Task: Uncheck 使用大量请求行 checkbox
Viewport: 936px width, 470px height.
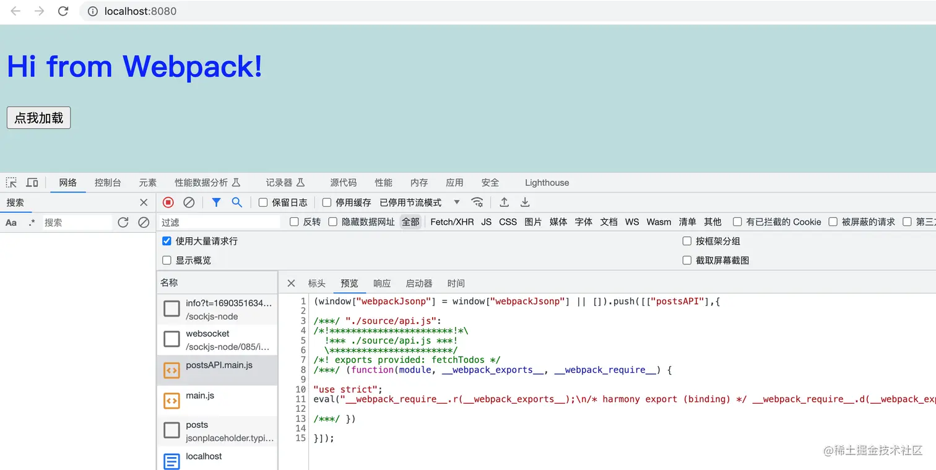Action: click(x=167, y=241)
